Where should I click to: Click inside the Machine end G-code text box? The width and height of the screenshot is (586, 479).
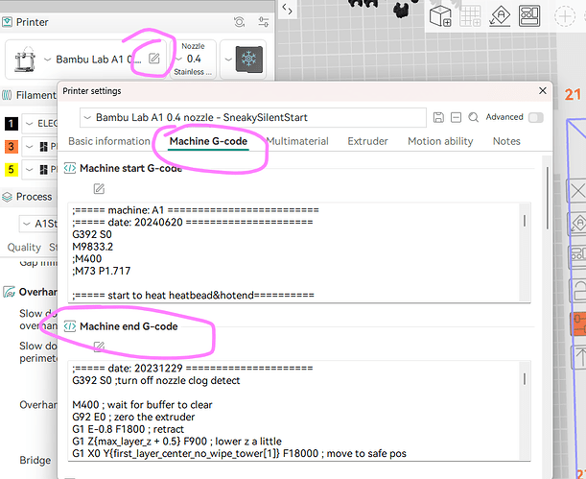(x=299, y=411)
